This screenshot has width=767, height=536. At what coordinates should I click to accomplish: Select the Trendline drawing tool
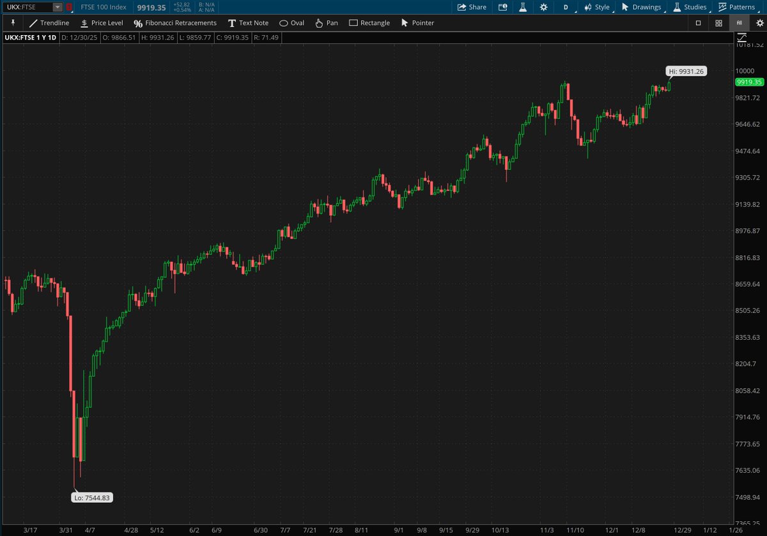(48, 22)
